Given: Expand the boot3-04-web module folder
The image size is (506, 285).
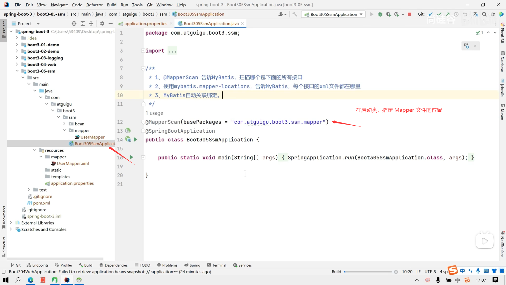Looking at the screenshot, I should (x=17, y=64).
